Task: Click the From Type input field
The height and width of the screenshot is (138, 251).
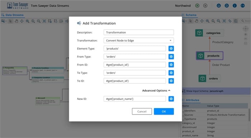Action: [x=135, y=56]
